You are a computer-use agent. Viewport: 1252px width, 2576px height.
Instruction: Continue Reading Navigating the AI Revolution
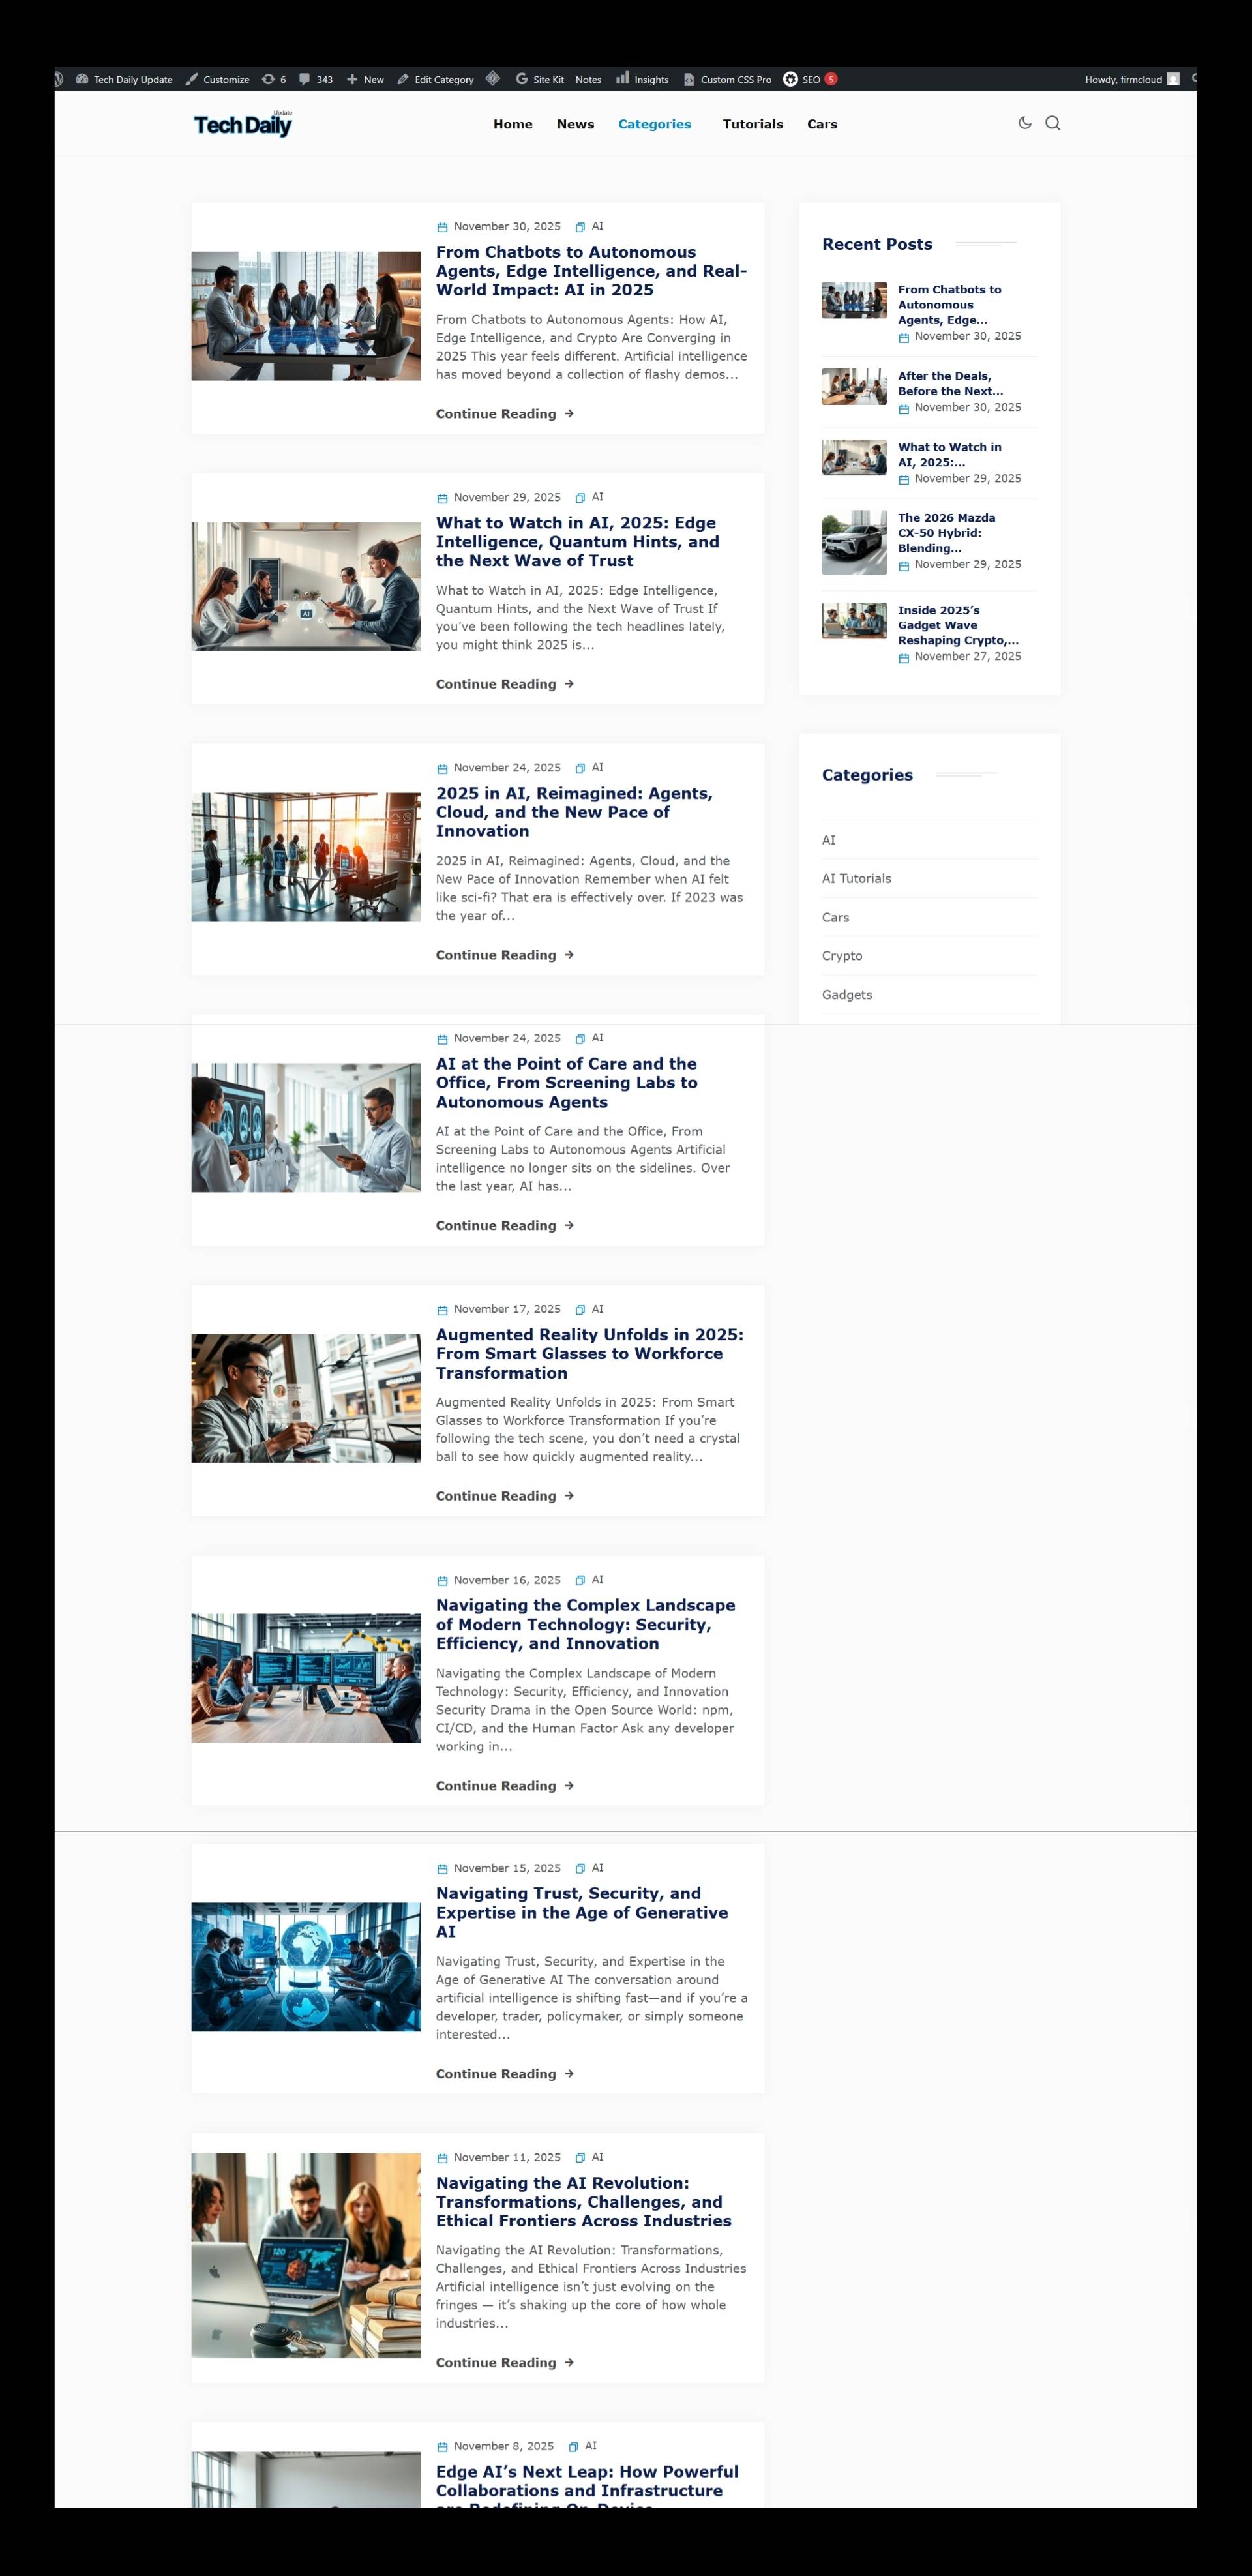505,2363
